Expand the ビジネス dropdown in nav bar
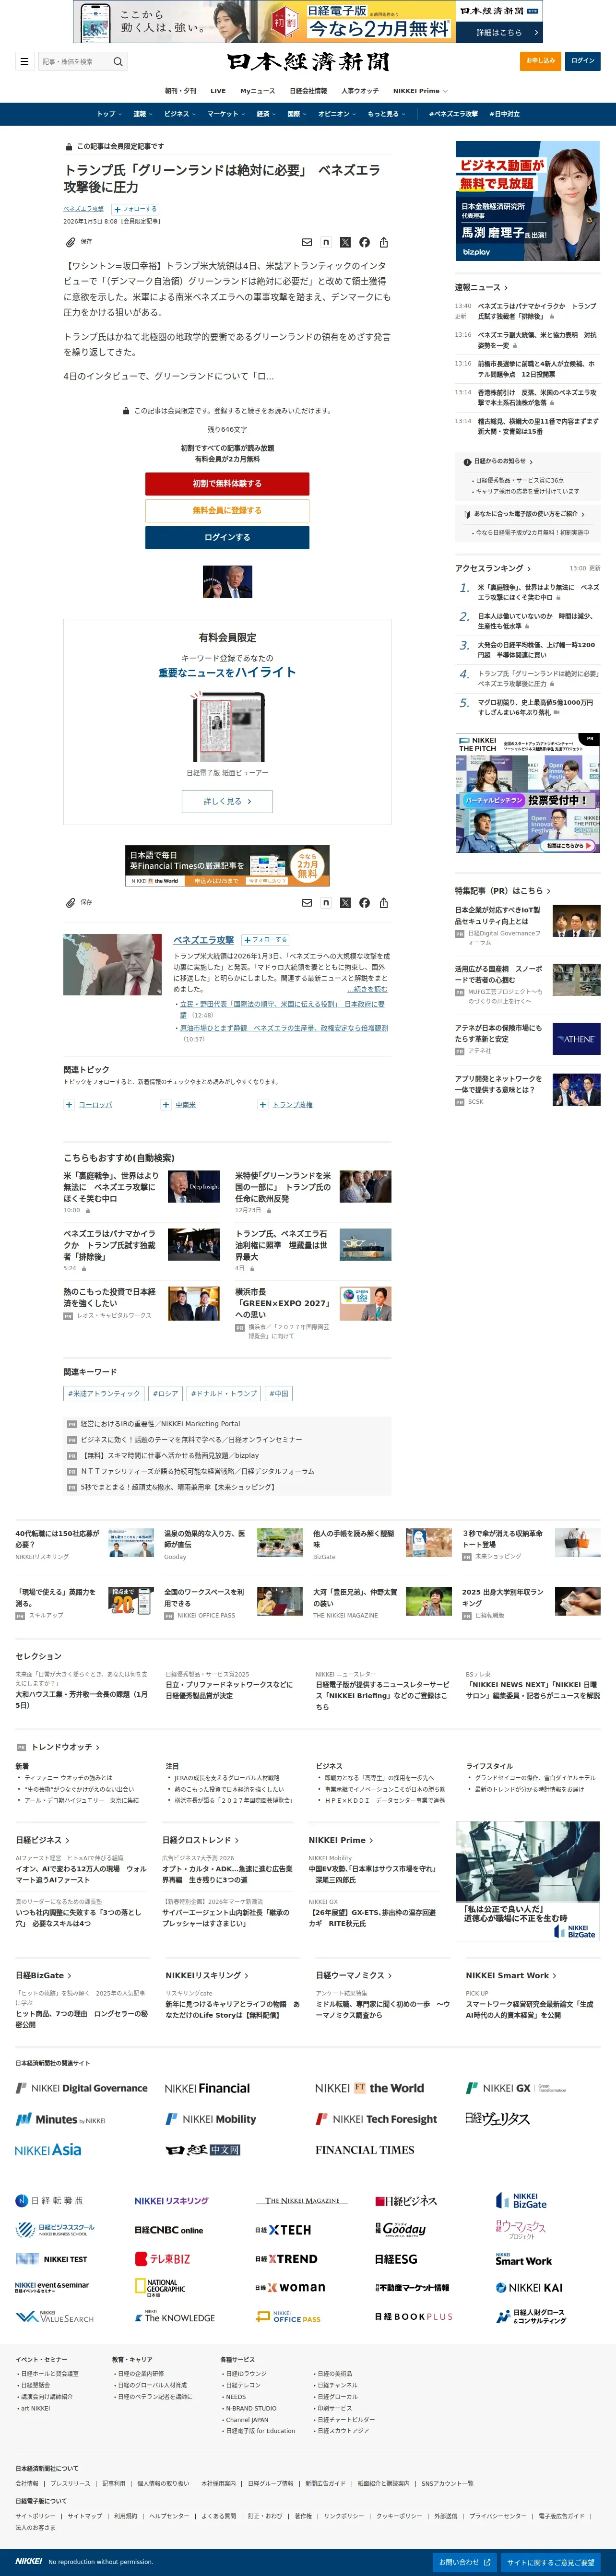 pos(180,114)
